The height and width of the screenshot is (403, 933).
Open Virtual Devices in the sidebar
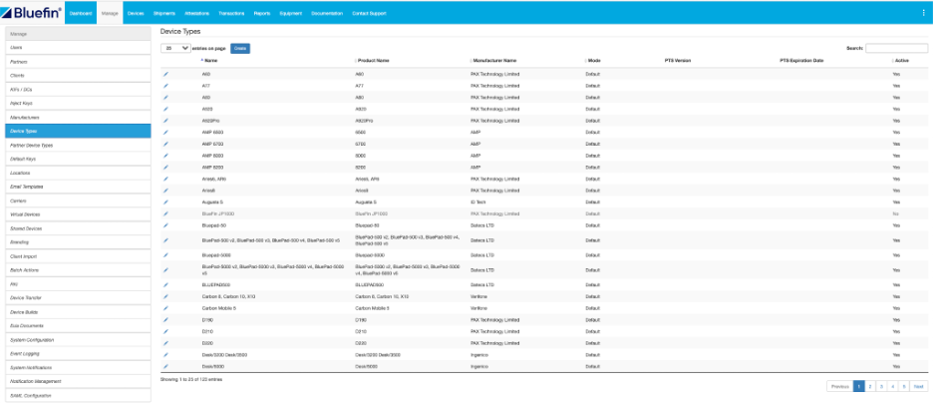78,214
